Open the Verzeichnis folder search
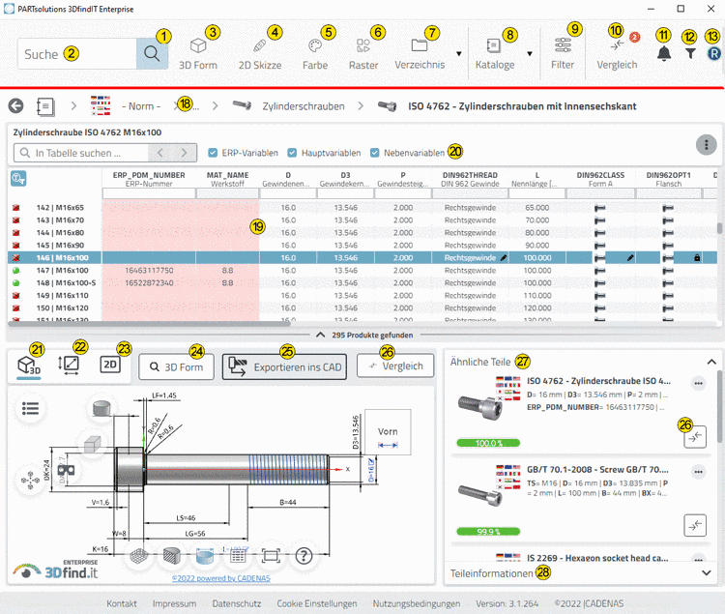 (420, 53)
